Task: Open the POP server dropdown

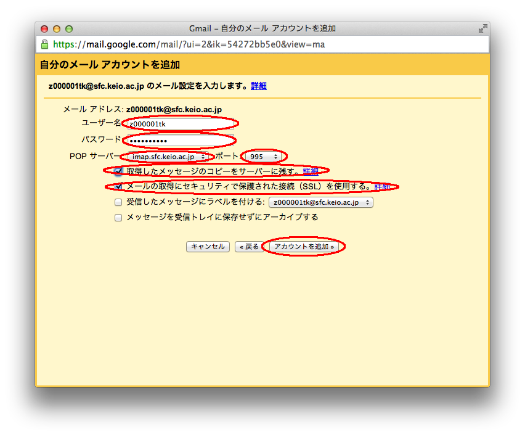Action: pyautogui.click(x=166, y=157)
